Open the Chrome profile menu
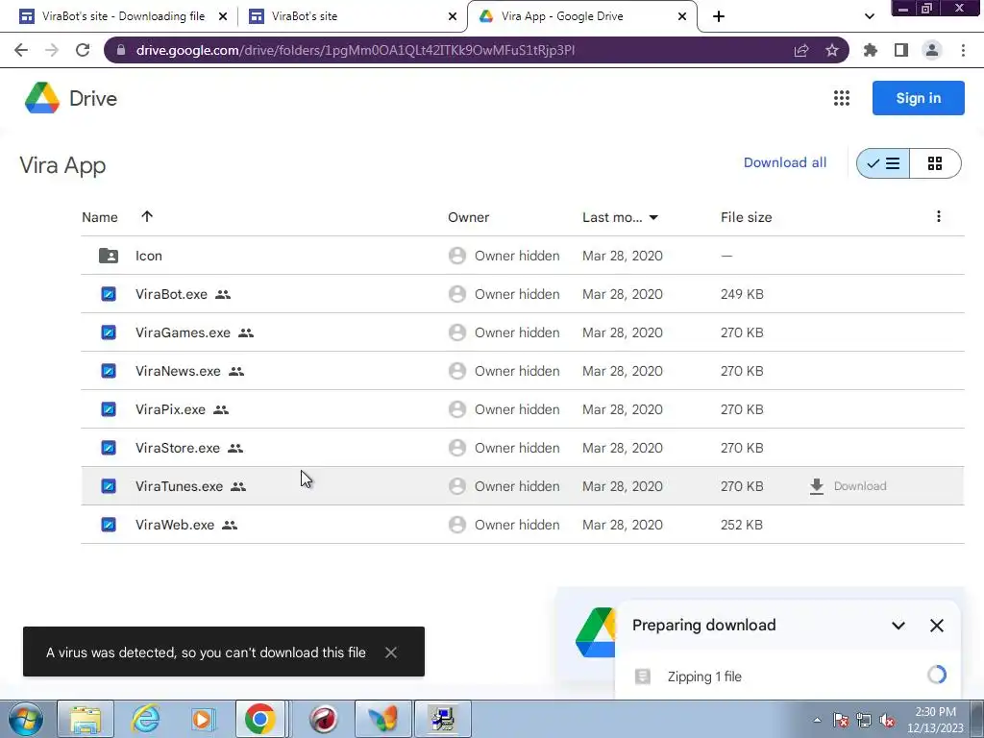984x738 pixels. 932,50
